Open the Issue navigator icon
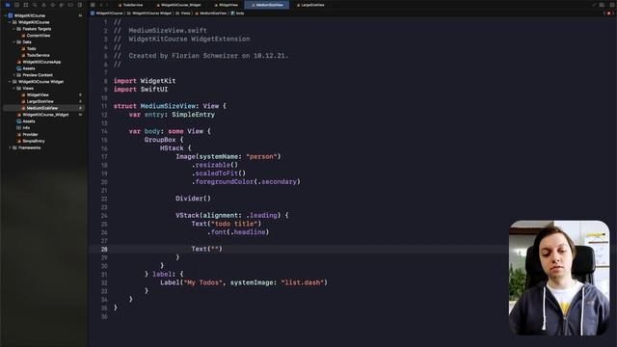 tap(43, 5)
